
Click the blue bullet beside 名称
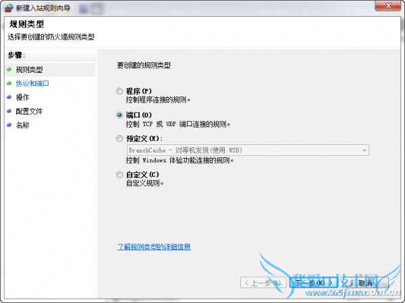9,125
